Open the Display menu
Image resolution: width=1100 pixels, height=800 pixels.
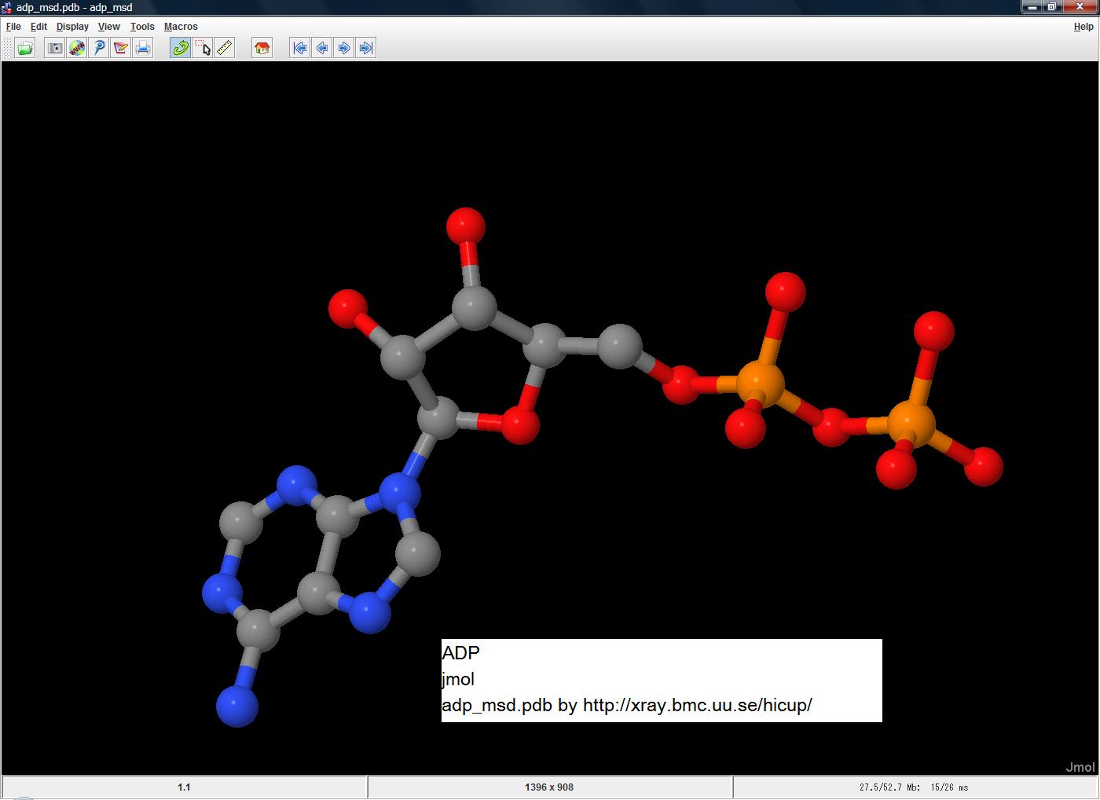[72, 27]
